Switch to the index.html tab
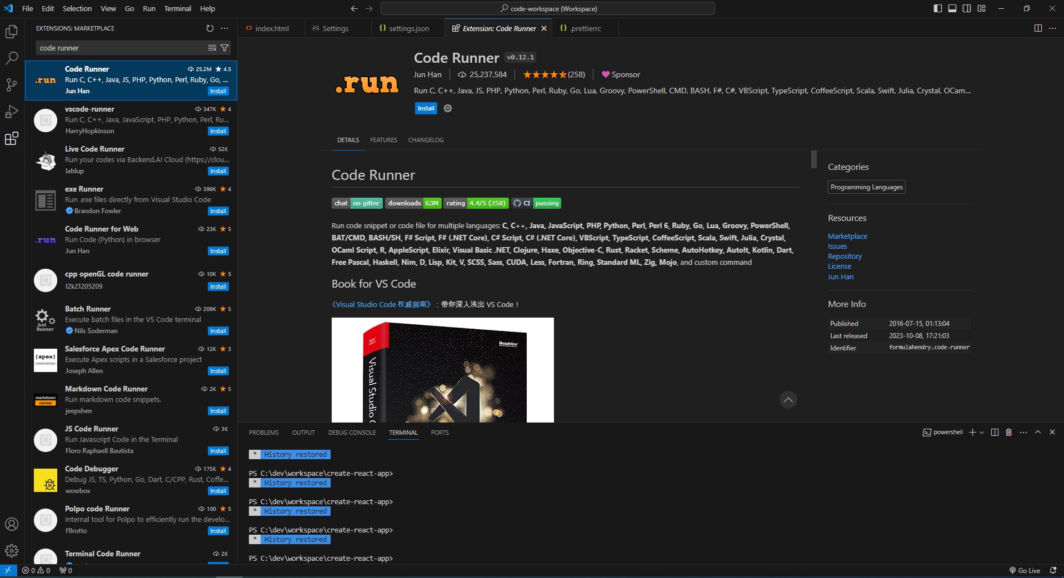1064x578 pixels. coord(272,28)
